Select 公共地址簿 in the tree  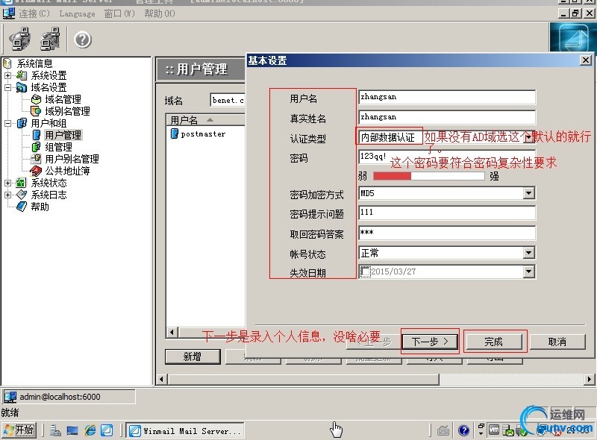point(67,171)
